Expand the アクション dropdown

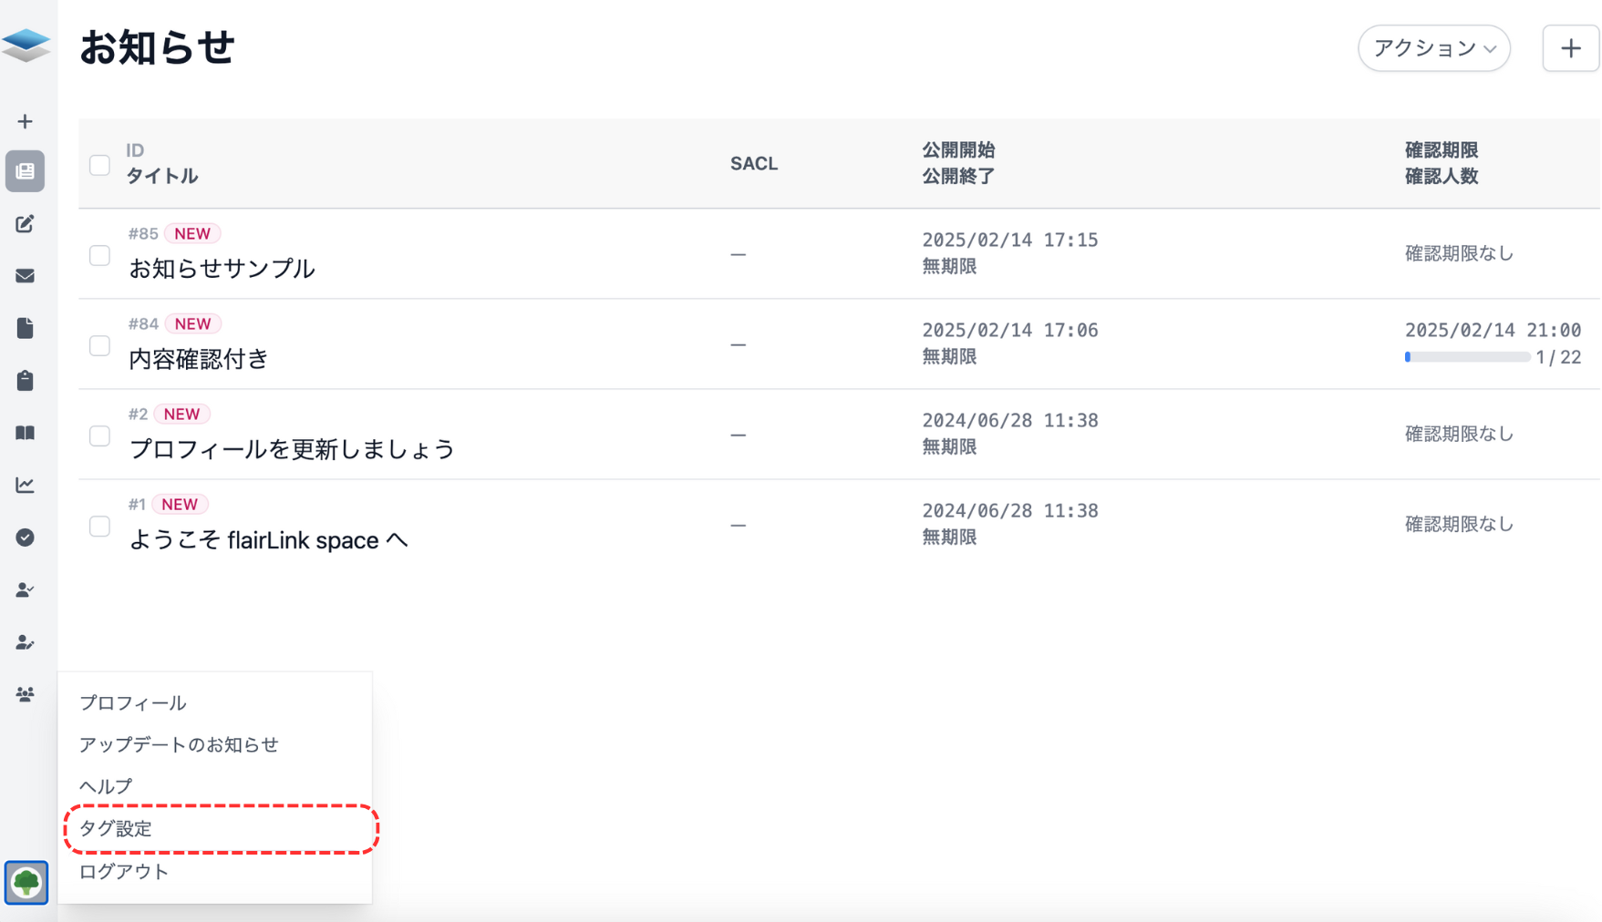(x=1433, y=48)
